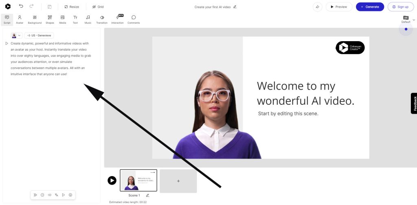The image size is (417, 205).
Task: Edit the video title with the pencil
Action: (x=235, y=7)
